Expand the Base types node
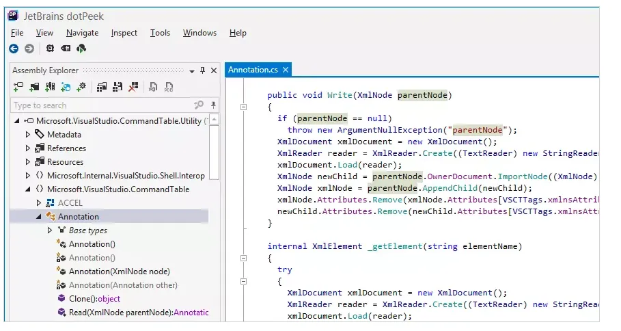Viewport: 621px width, 331px height. (49, 230)
